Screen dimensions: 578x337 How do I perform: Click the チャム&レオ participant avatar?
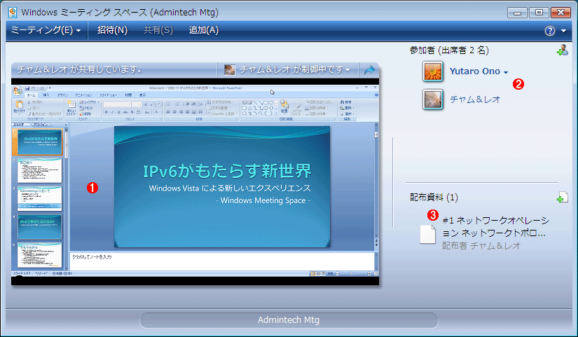pos(433,99)
